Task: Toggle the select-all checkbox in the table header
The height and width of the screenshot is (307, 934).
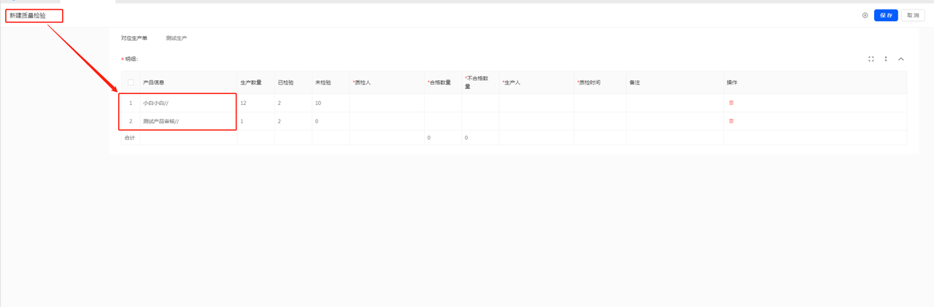Action: tap(131, 82)
